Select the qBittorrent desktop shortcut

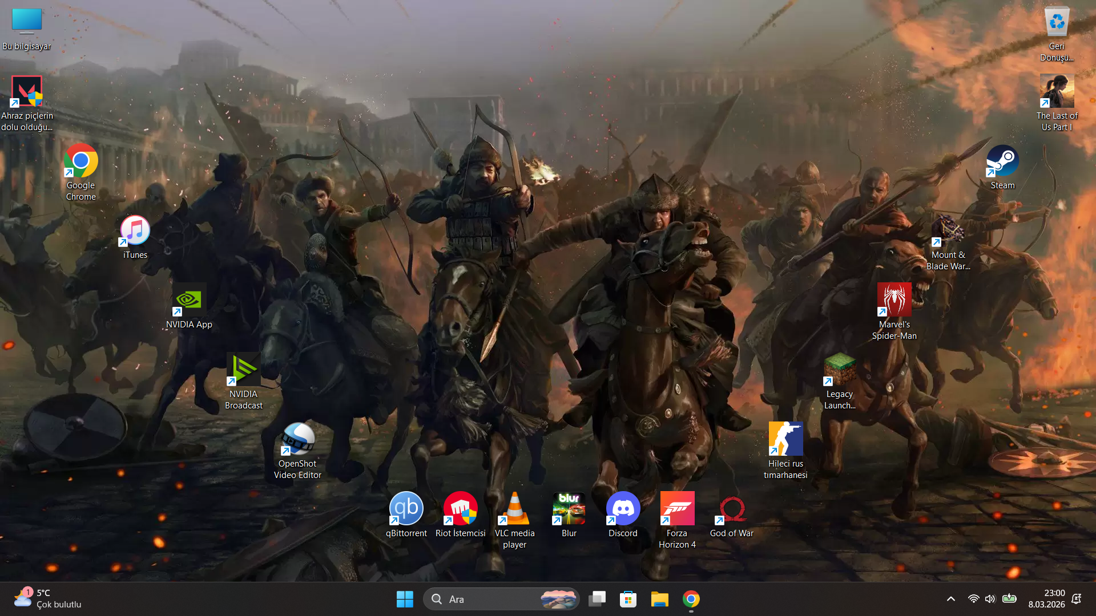(406, 516)
